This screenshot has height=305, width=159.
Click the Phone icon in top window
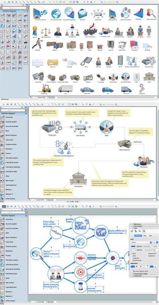point(86,61)
